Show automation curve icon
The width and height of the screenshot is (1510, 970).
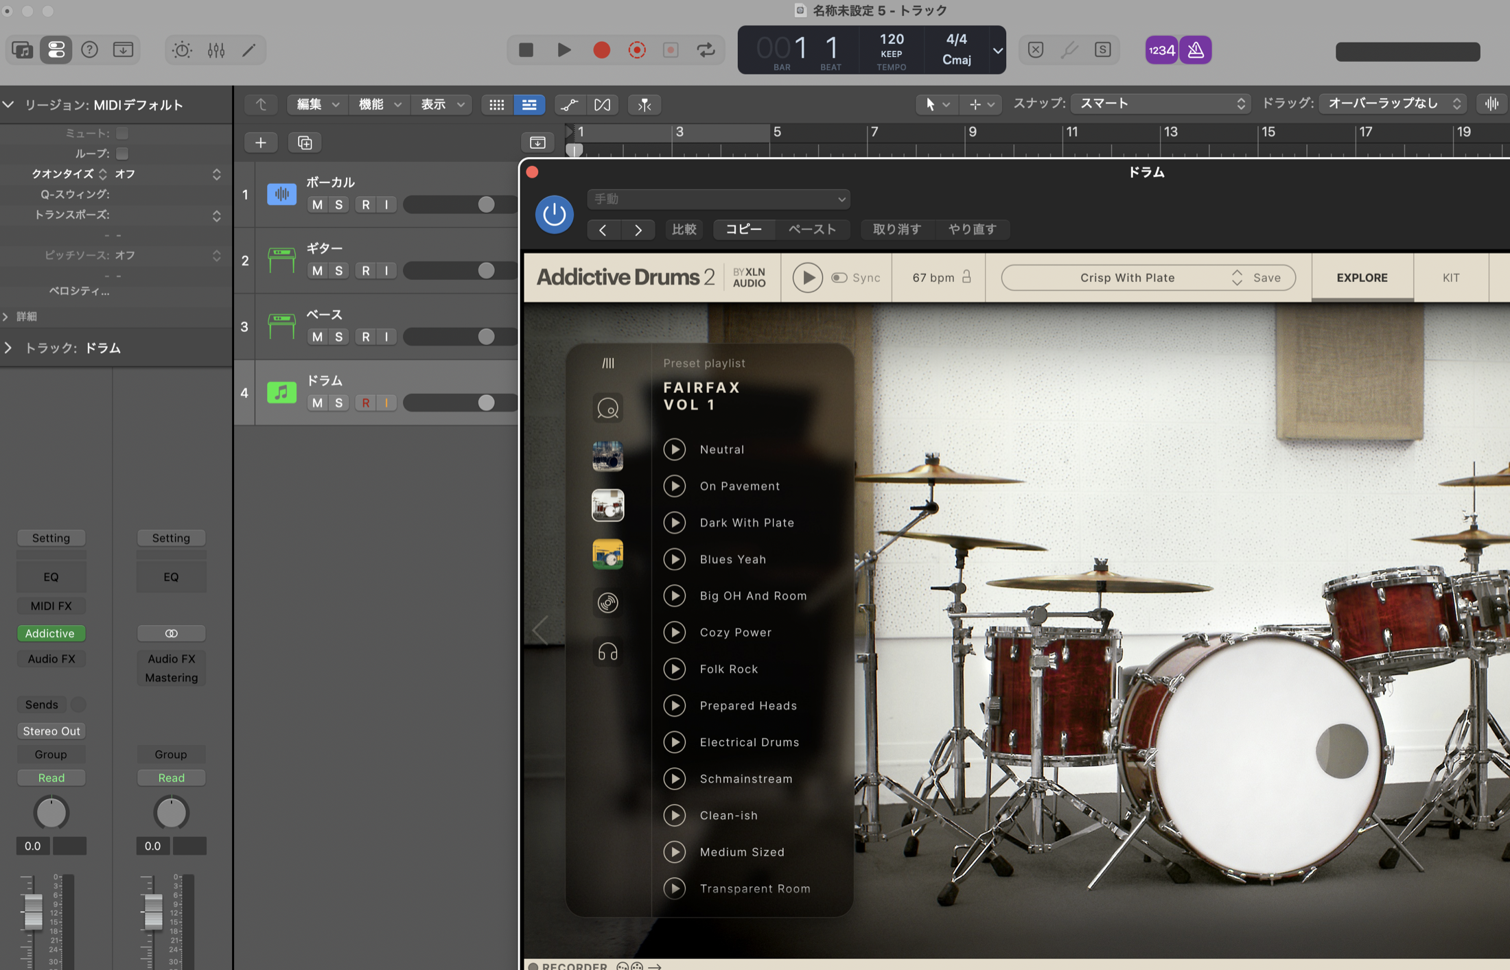(569, 104)
